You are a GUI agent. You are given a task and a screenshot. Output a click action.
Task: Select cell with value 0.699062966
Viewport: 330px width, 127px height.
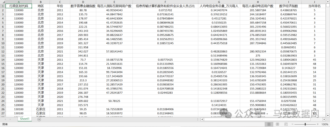pos(288,31)
